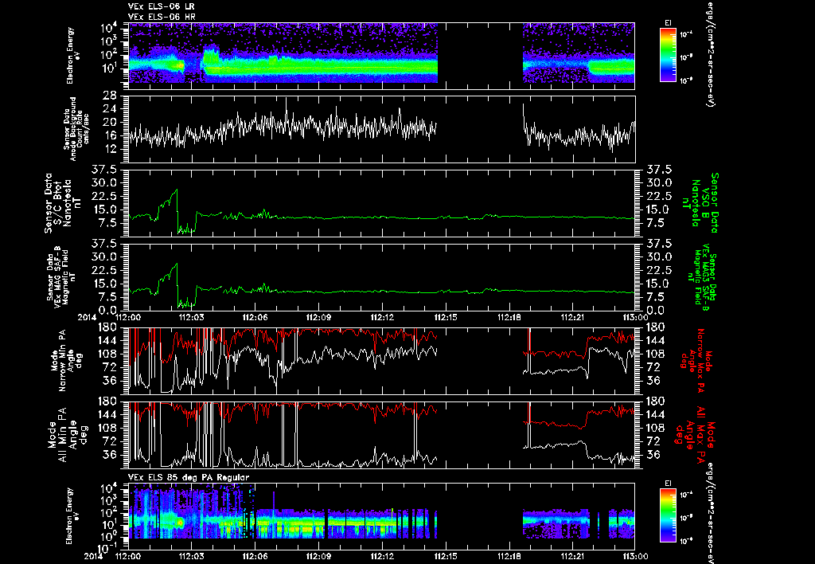Screen dimensions: 815x564
Task: Click the 'VEx ELS 85 deg PA Regular' label
Action: click(189, 477)
